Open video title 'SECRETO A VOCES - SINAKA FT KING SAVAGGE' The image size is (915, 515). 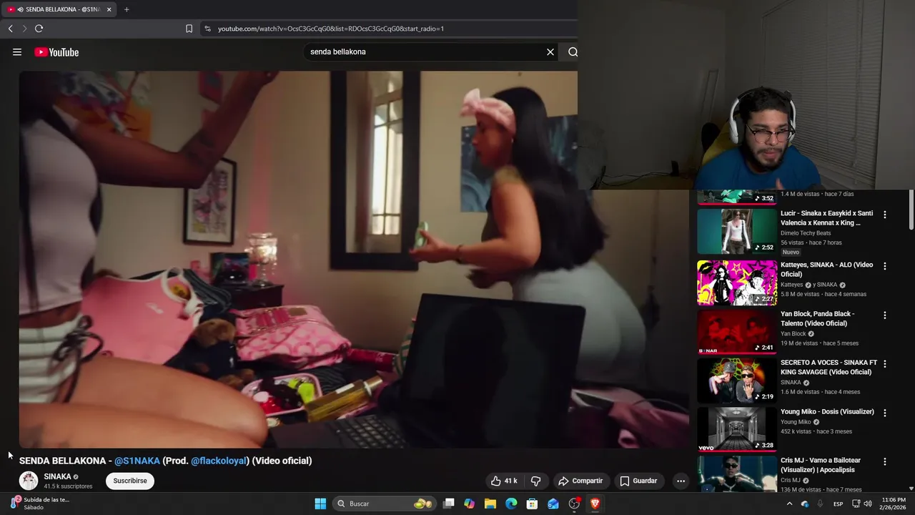(829, 368)
